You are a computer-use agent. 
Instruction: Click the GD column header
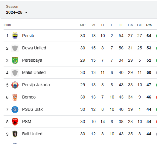tap(140, 25)
